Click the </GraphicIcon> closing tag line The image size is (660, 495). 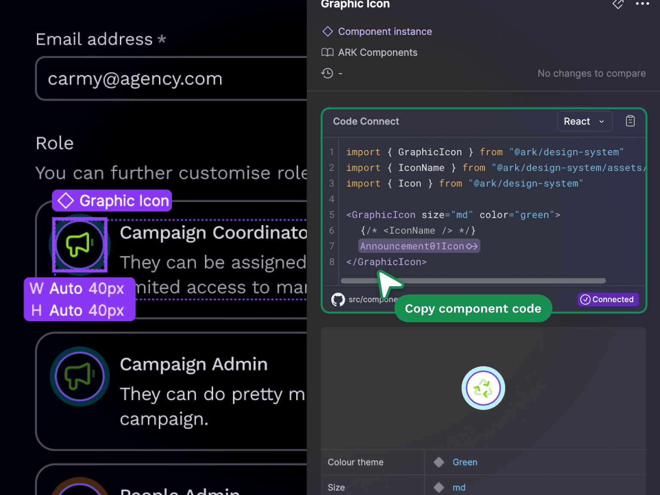[386, 262]
